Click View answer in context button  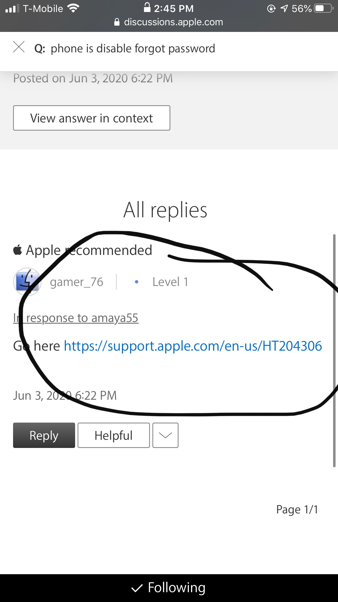click(92, 118)
